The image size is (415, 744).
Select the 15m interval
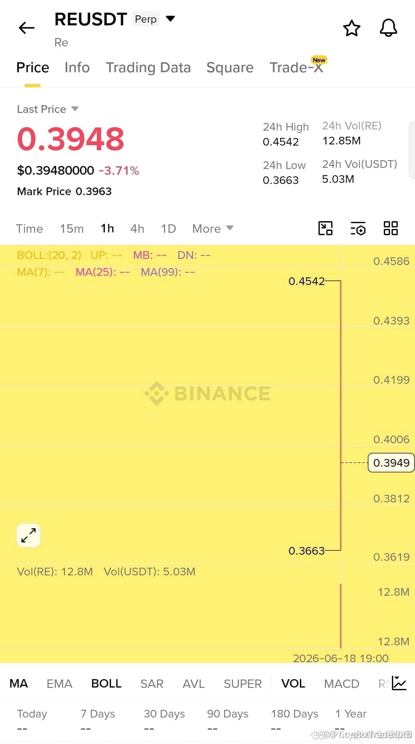pyautogui.click(x=72, y=229)
